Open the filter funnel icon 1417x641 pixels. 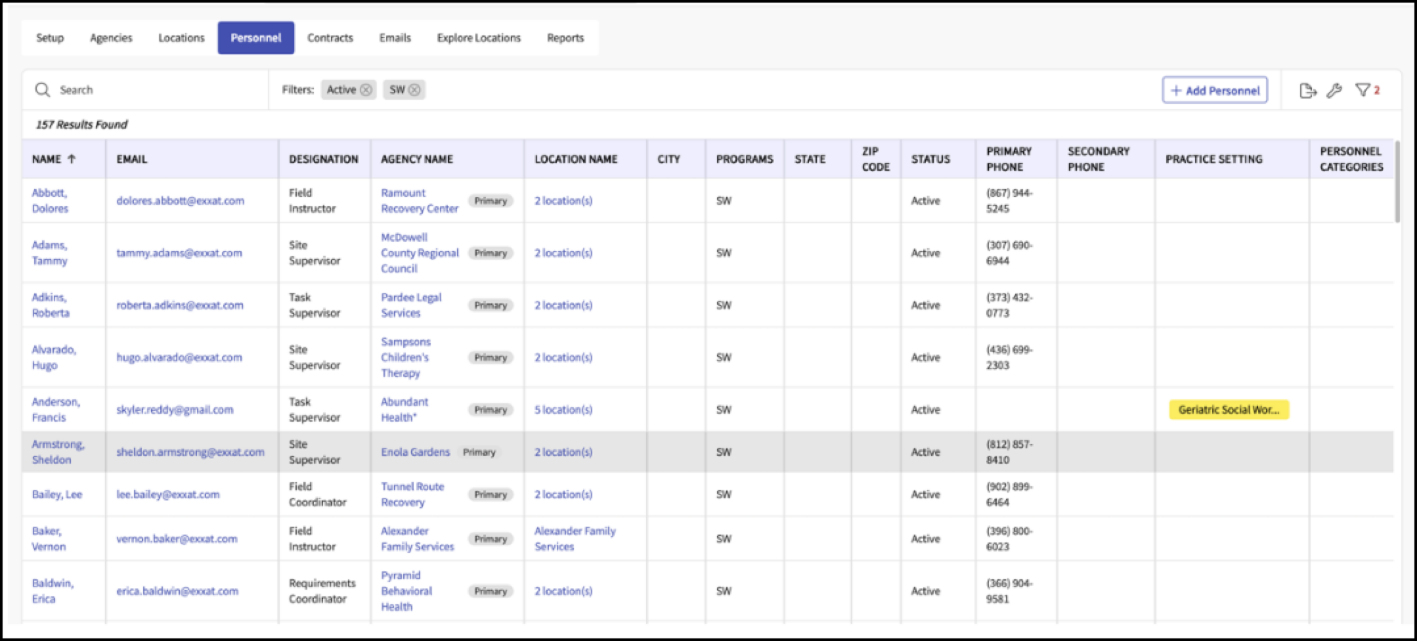[x=1362, y=90]
